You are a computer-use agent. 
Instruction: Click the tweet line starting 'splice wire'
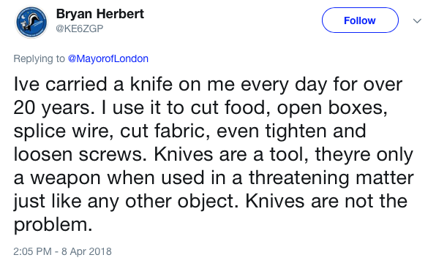pyautogui.click(x=189, y=131)
